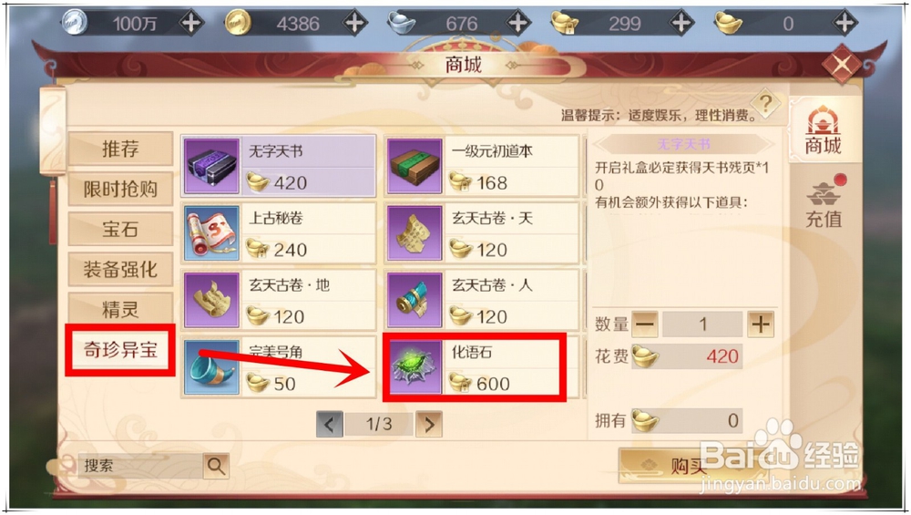This screenshot has width=911, height=515.
Task: Pick the 一级元初道本 box item
Action: pos(482,166)
